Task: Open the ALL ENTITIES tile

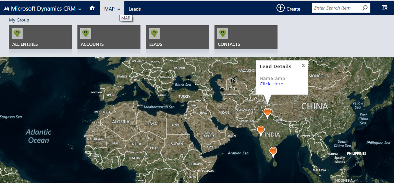Action: 40,37
